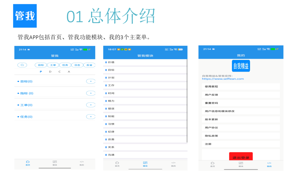Toggle the 日志 filter chip
Image resolution: width=304 pixels, height=172 pixels.
(x=77, y=65)
